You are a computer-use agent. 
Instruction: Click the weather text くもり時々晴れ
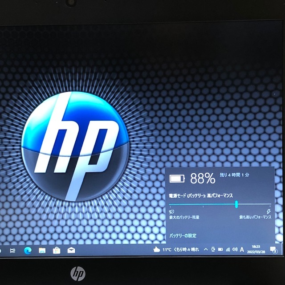click(186, 249)
